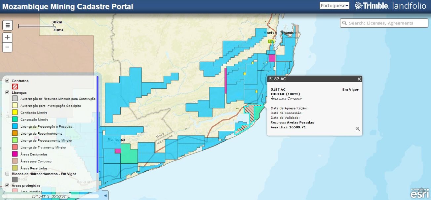
Task: Select 'Autorização de Recursos Minerais para Construção'
Action: coord(58,99)
